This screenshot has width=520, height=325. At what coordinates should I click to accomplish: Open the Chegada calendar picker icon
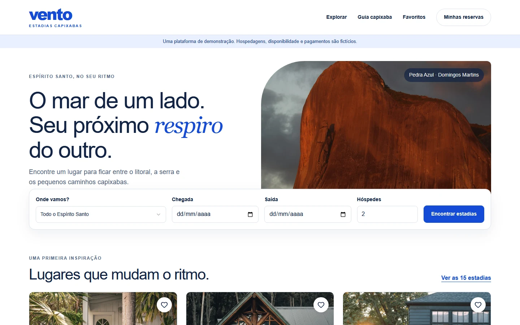pyautogui.click(x=250, y=214)
